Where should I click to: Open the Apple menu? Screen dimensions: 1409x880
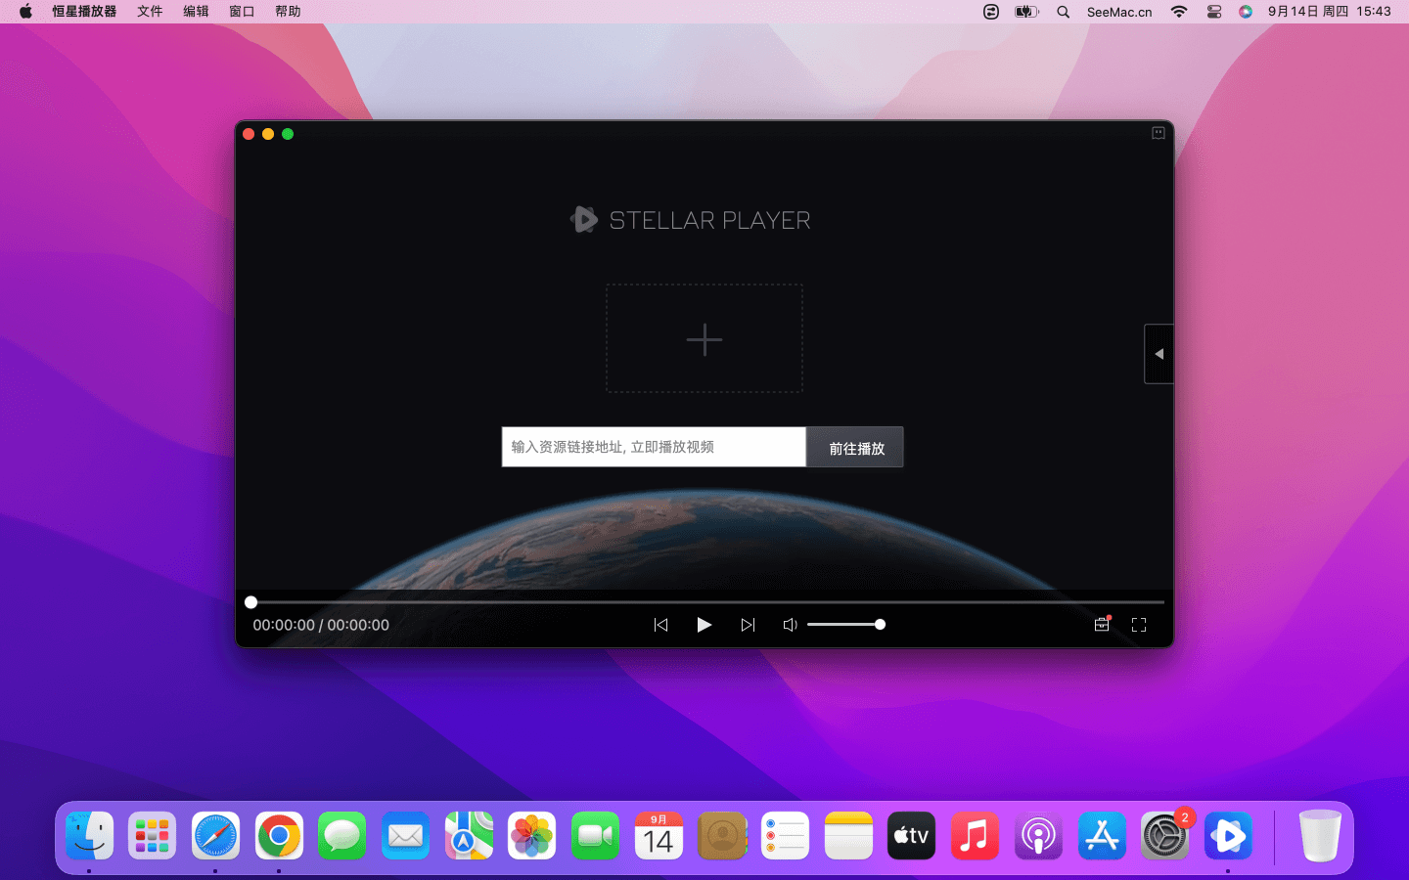(x=25, y=12)
